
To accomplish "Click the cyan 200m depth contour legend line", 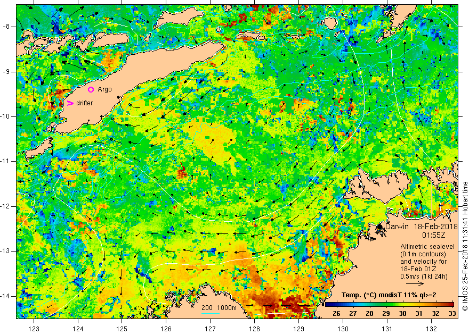I will [211, 313].
